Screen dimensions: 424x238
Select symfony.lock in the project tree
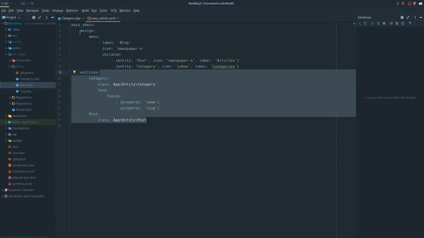(22, 184)
